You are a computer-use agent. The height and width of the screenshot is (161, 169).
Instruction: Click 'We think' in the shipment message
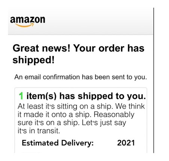(130, 106)
